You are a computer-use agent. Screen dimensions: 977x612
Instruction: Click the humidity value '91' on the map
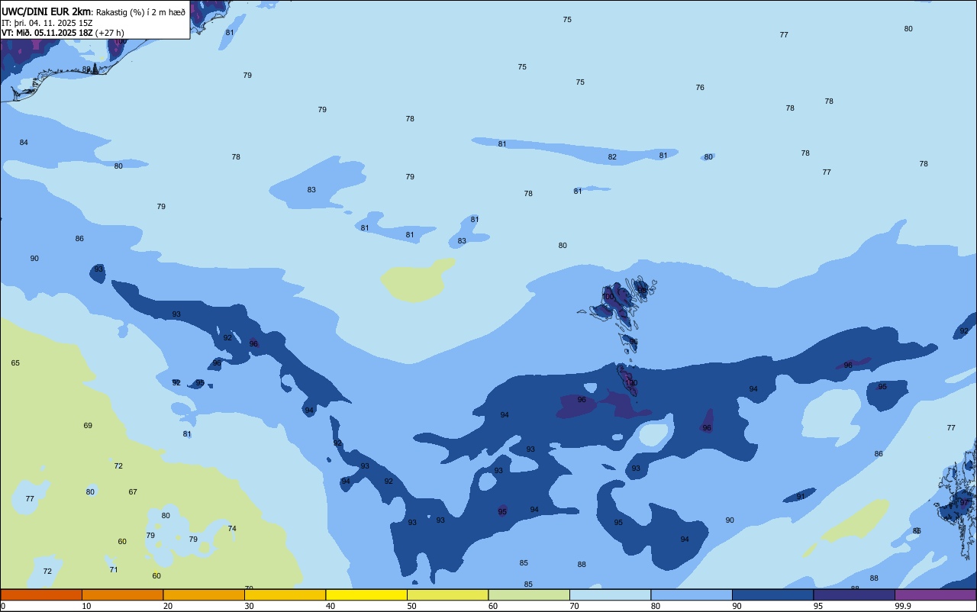tap(801, 497)
